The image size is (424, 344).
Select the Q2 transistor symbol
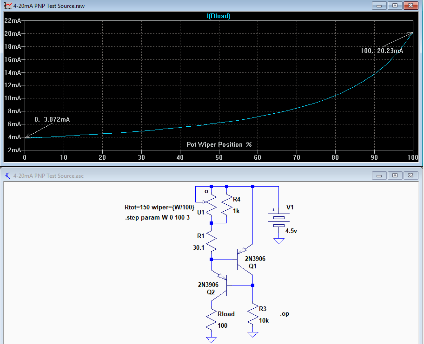pos(219,285)
